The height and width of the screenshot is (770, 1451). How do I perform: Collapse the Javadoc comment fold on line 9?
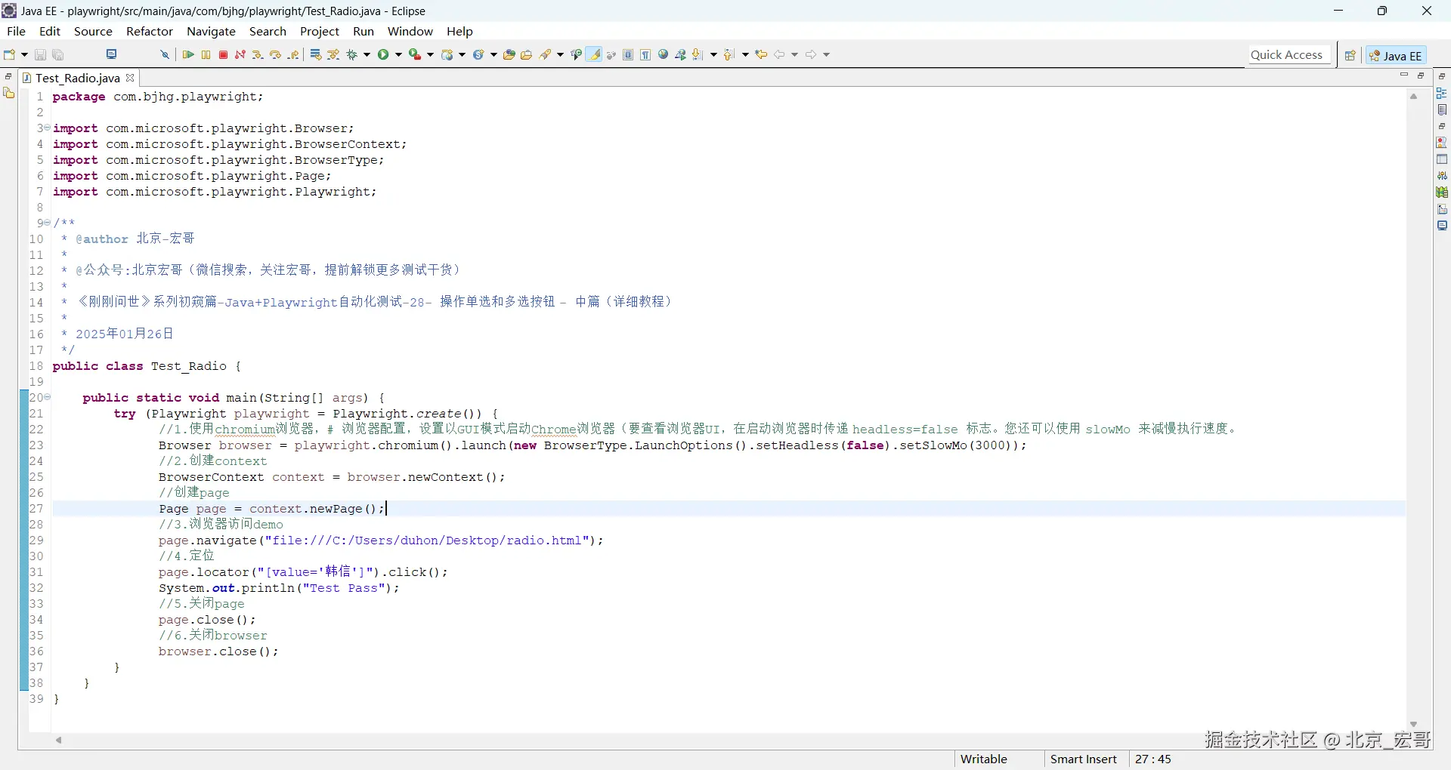click(x=48, y=223)
